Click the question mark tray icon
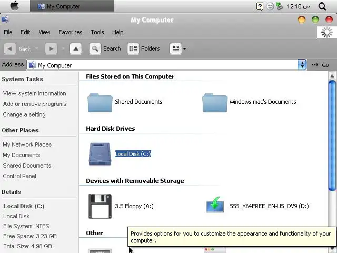337x253 pixels. [260, 6]
